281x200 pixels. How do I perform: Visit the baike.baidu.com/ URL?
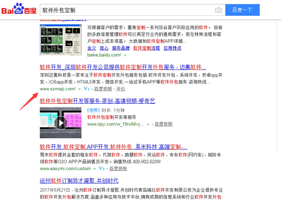(104, 55)
